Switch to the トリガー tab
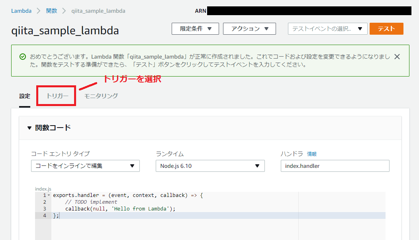This screenshot has width=419, height=240. click(56, 96)
